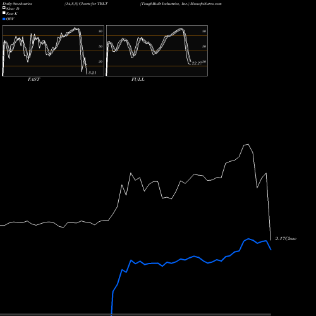Click the peak of the white close price line
This screenshot has height=316, width=316.
click(x=248, y=144)
